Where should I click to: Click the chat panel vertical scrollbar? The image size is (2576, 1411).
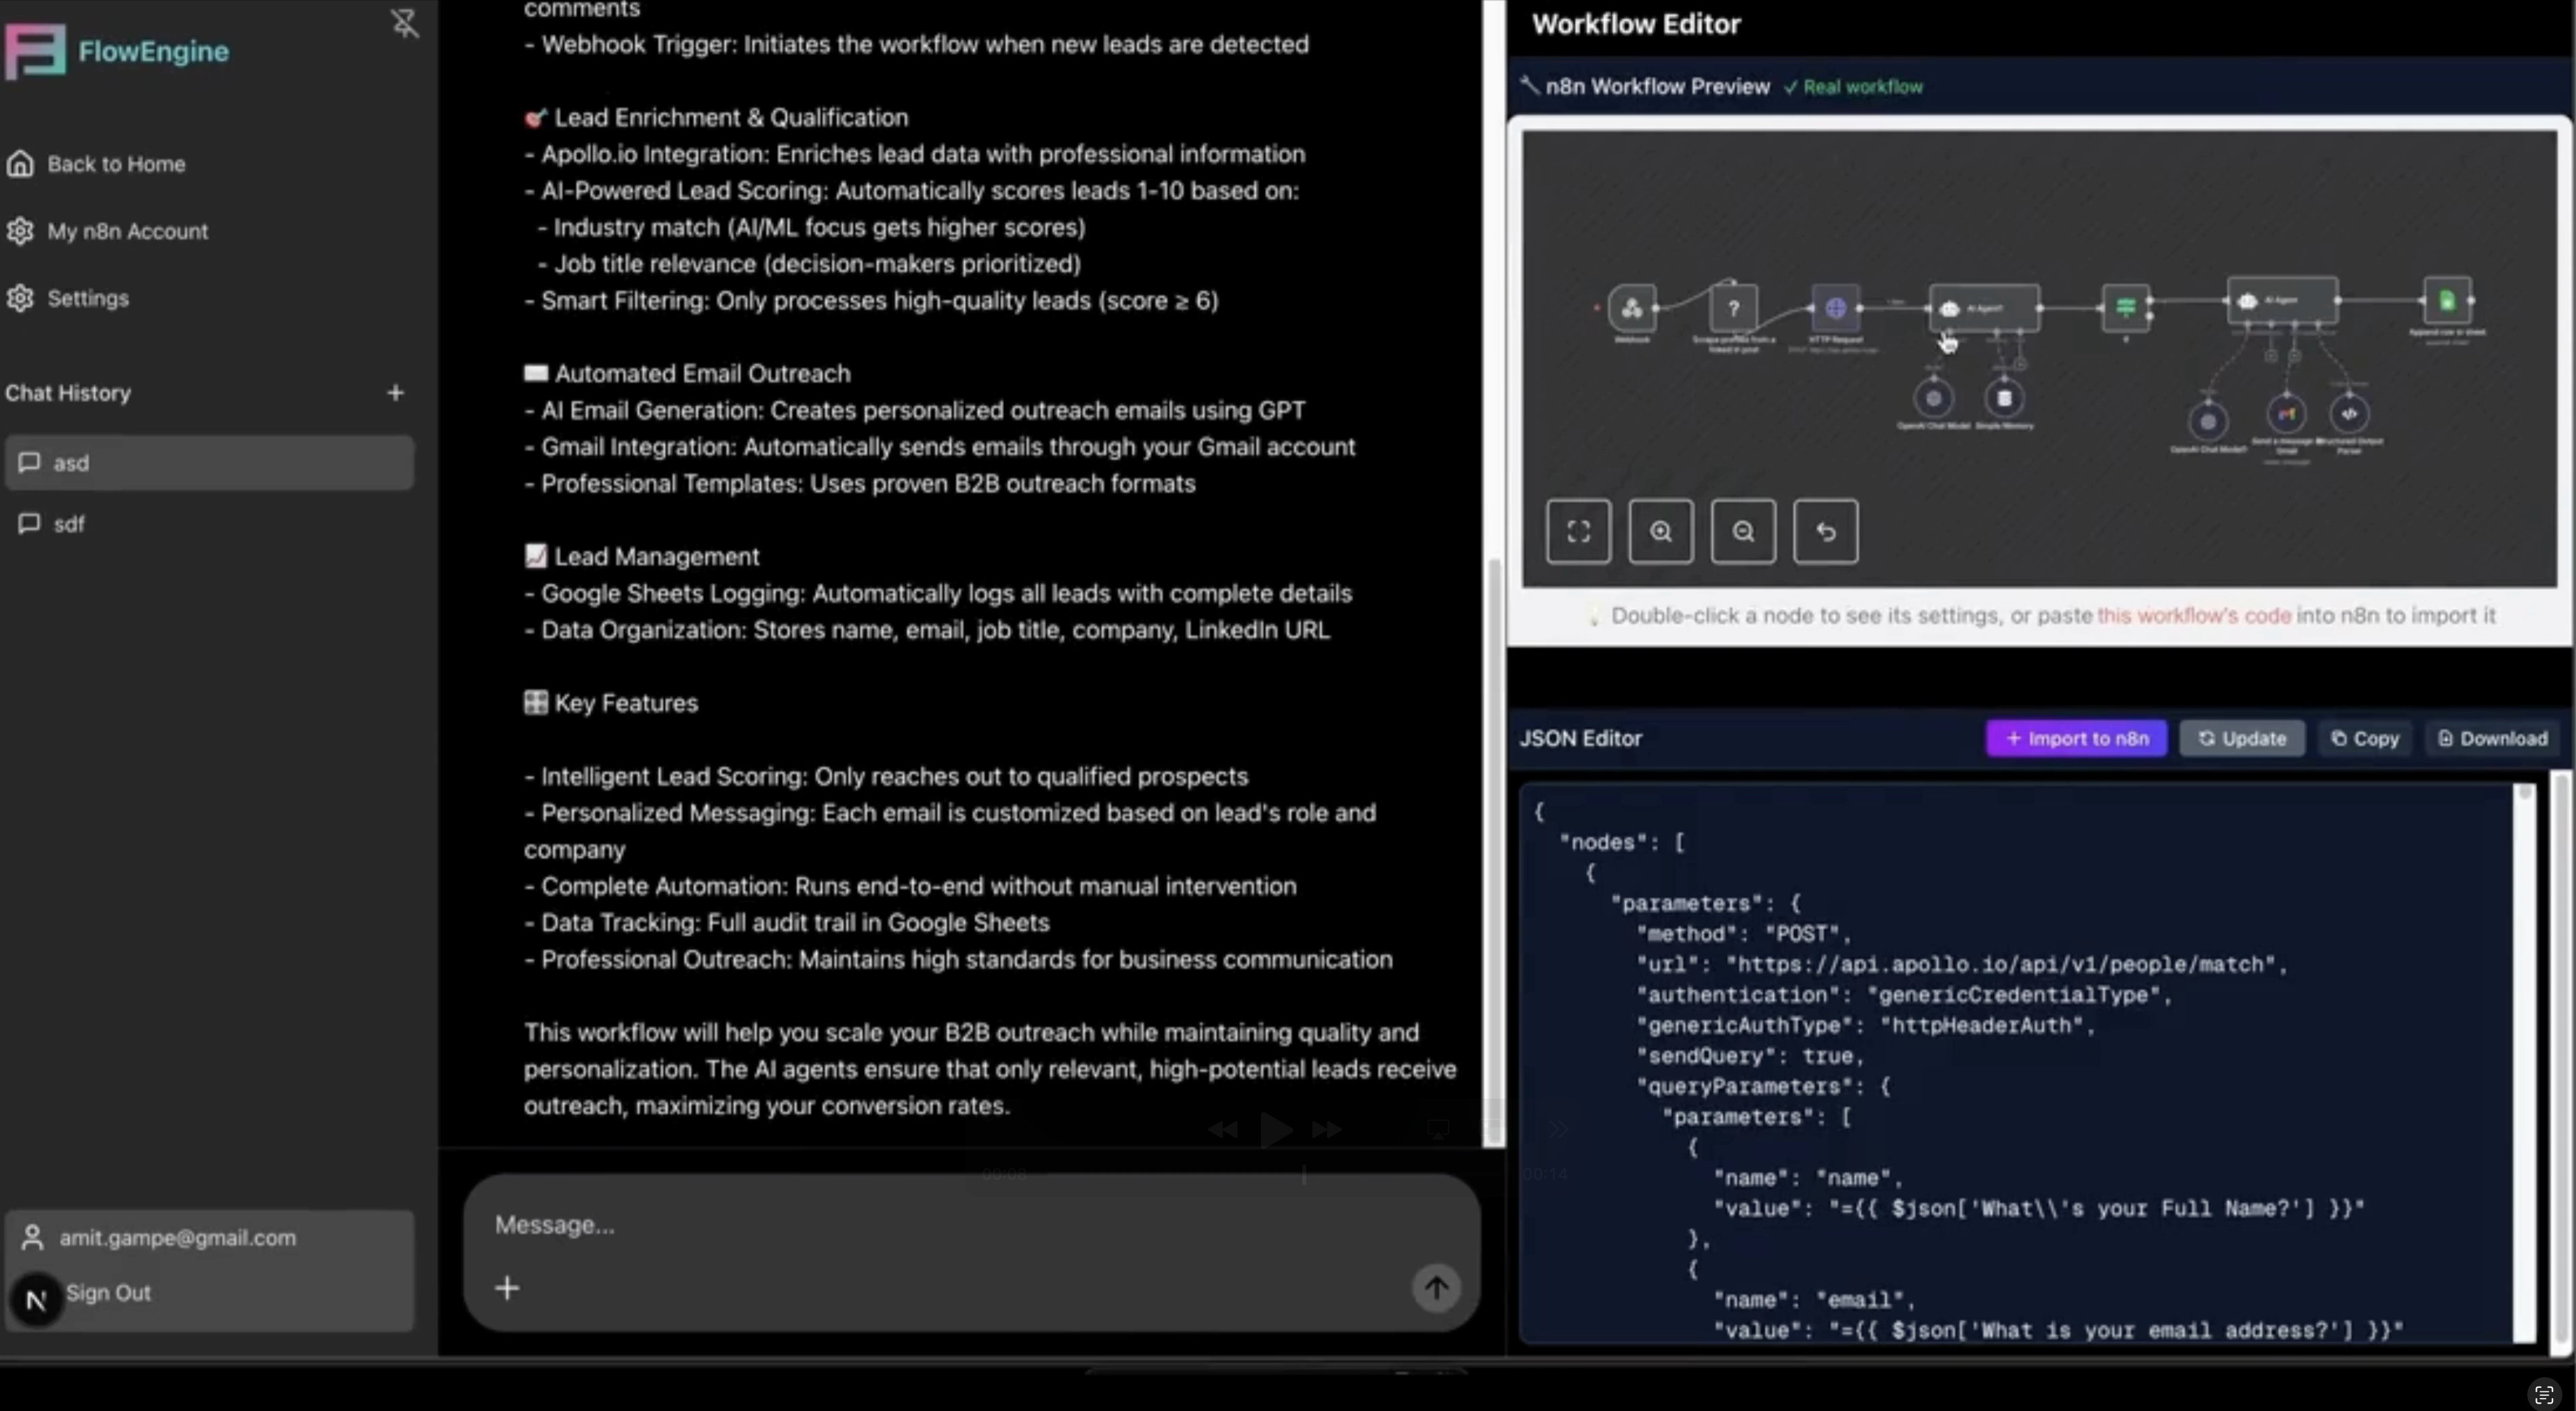pos(1494,850)
